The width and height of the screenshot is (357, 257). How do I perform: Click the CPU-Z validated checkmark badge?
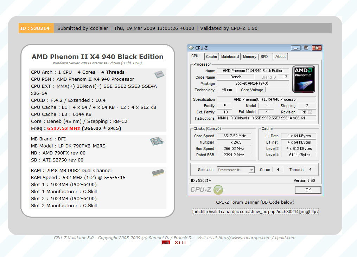[218, 190]
